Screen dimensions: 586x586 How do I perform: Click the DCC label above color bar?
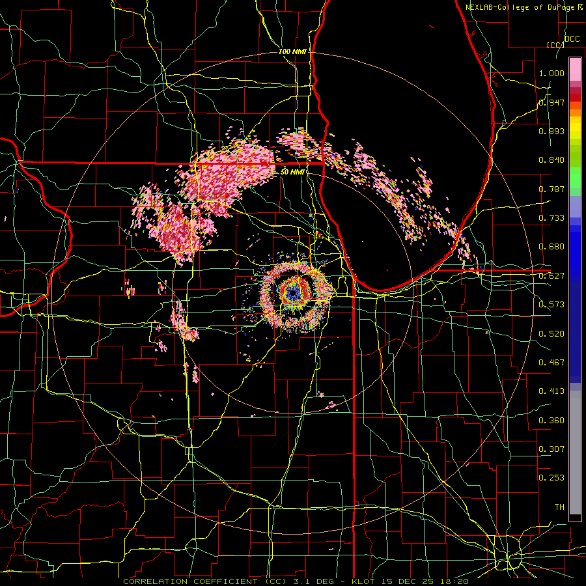[572, 39]
